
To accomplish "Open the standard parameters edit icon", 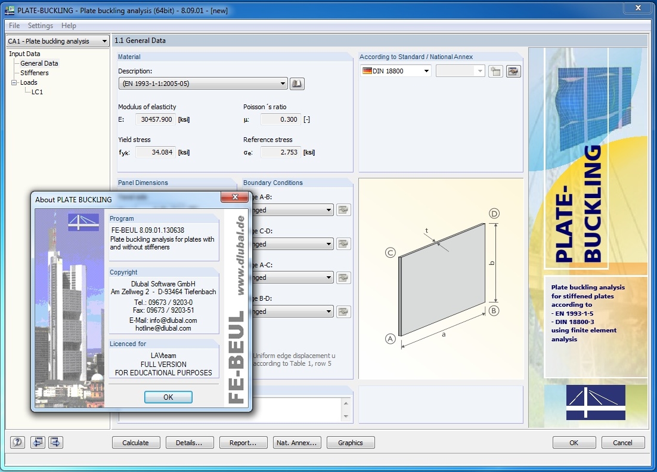I will (x=513, y=71).
